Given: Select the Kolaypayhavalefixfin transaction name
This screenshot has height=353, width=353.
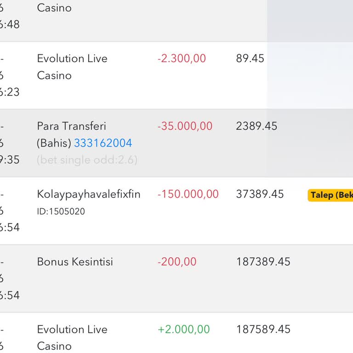Looking at the screenshot, I should tap(89, 194).
